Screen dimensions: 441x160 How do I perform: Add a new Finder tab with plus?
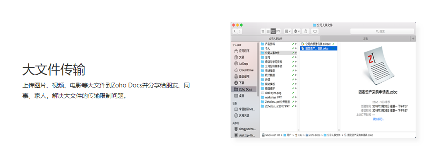click(x=413, y=39)
